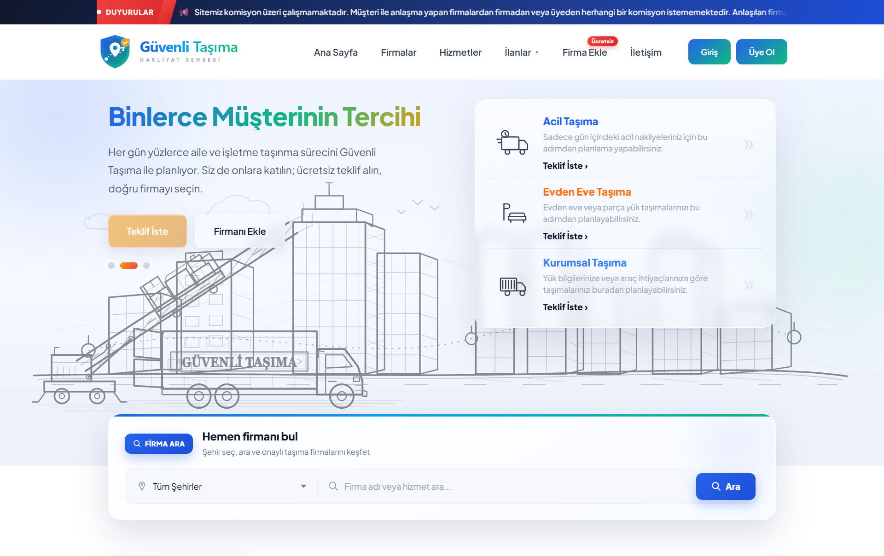This screenshot has width=884, height=556.
Task: Open the Kurumsal Taşıma heading link
Action: point(585,263)
